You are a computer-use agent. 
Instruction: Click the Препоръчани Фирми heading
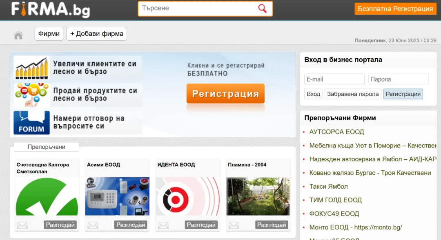point(340,118)
